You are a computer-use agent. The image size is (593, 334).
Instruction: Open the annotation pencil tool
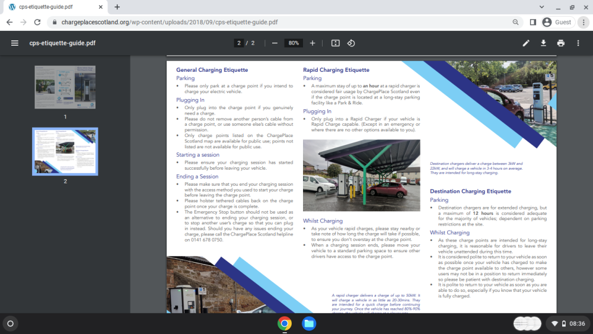525,43
